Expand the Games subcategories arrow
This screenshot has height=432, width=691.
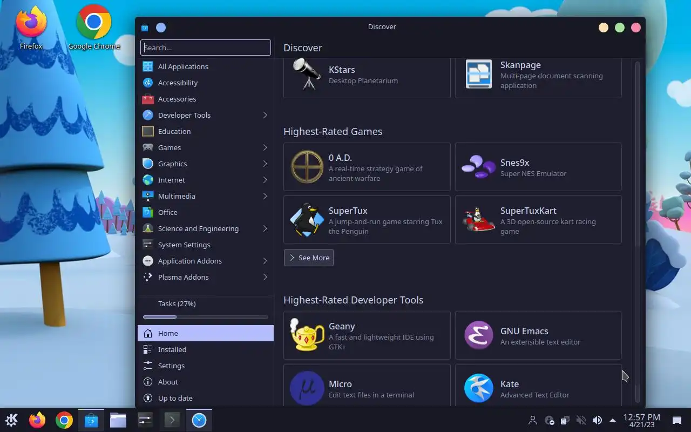pyautogui.click(x=265, y=147)
